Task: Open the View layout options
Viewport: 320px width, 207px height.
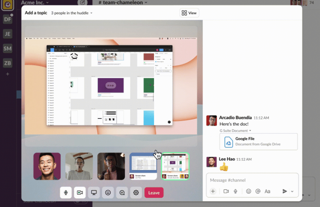Action: pyautogui.click(x=189, y=13)
